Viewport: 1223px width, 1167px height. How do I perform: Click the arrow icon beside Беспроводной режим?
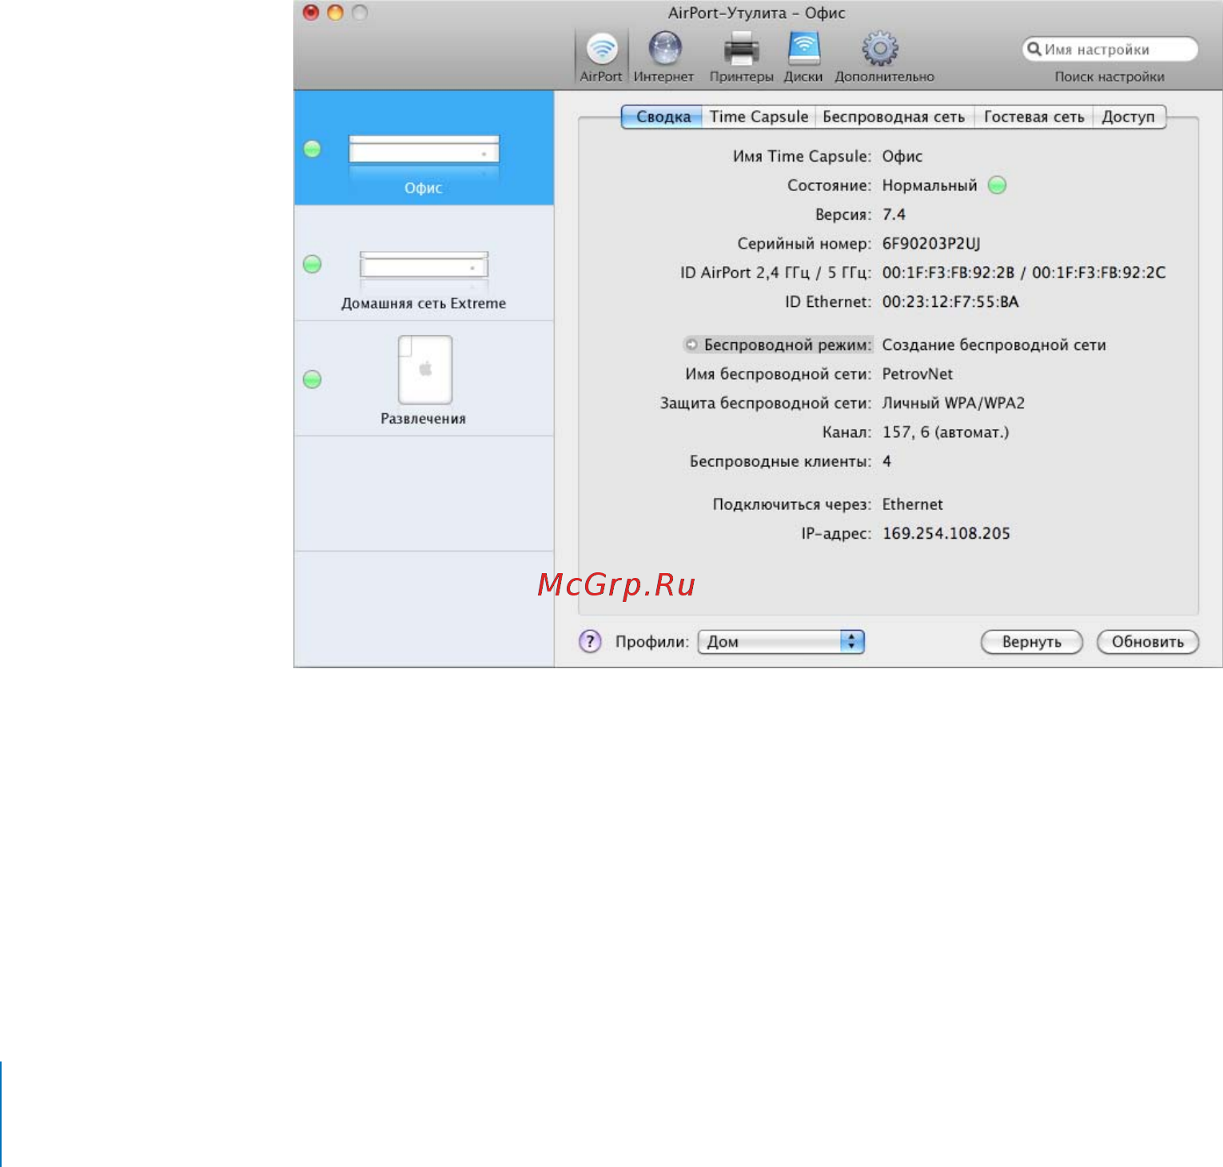click(691, 345)
